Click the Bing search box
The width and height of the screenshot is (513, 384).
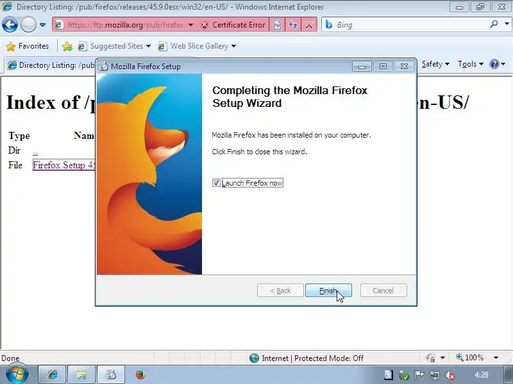pos(406,25)
